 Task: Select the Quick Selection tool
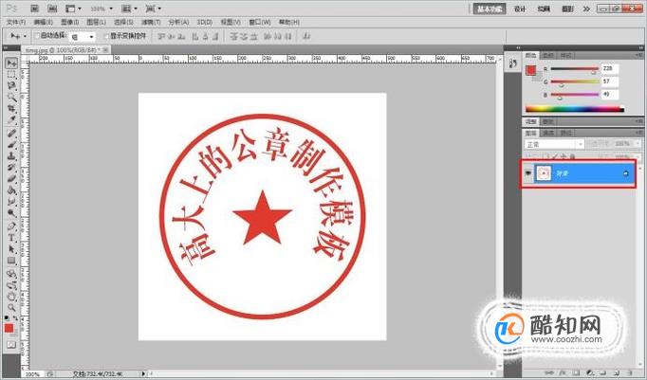point(11,98)
